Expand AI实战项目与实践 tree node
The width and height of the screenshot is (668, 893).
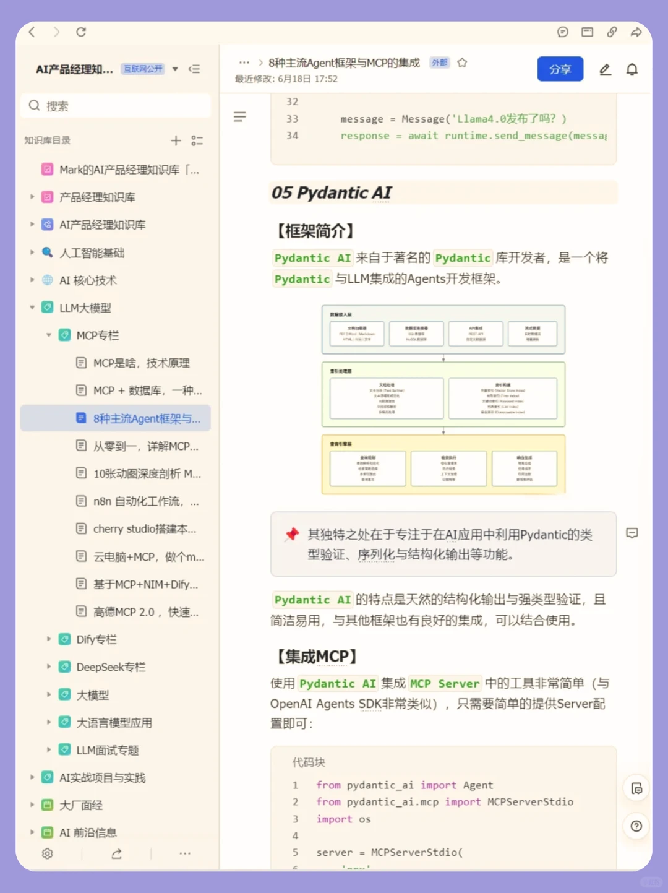tap(32, 777)
